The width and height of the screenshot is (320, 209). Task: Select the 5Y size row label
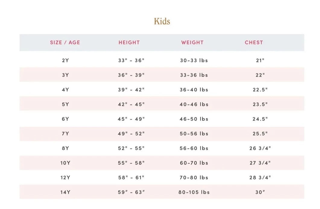65,104
